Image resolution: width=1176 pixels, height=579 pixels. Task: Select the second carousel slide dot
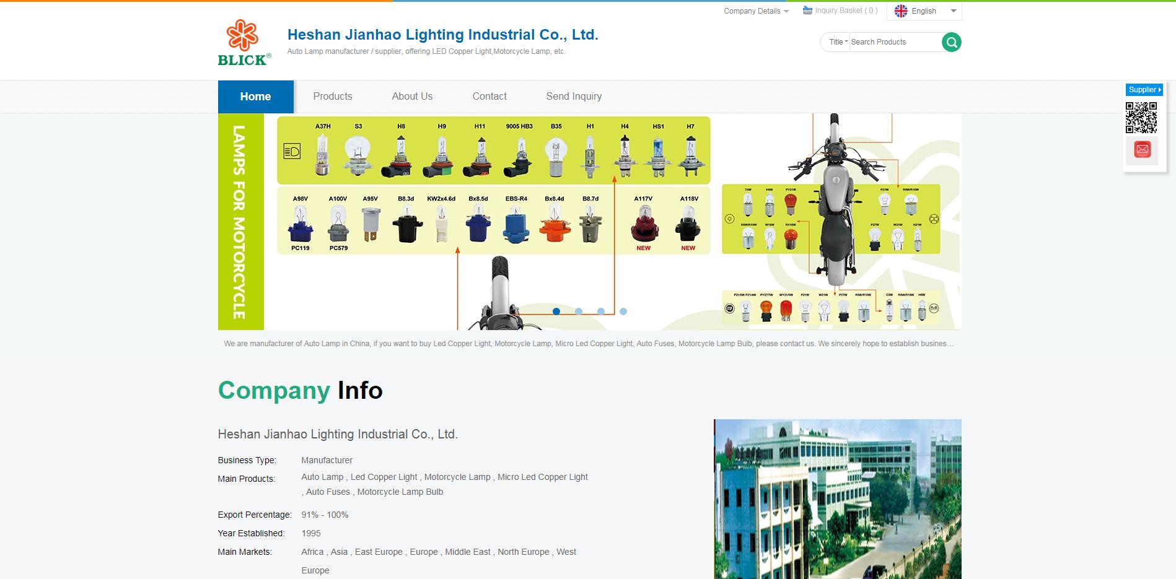tap(579, 311)
